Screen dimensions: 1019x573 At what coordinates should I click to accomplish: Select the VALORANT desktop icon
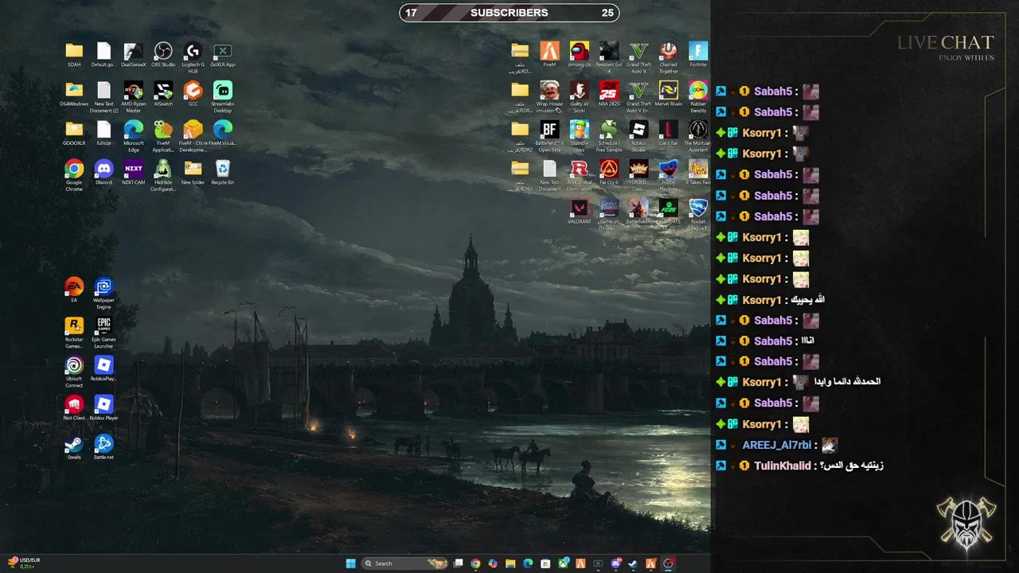pos(580,212)
